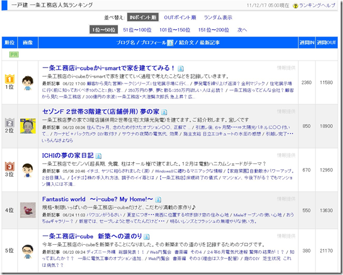Image resolution: width=343 pixels, height=275 pixels.
Task: Click the green PR badge
Action: 14,54
